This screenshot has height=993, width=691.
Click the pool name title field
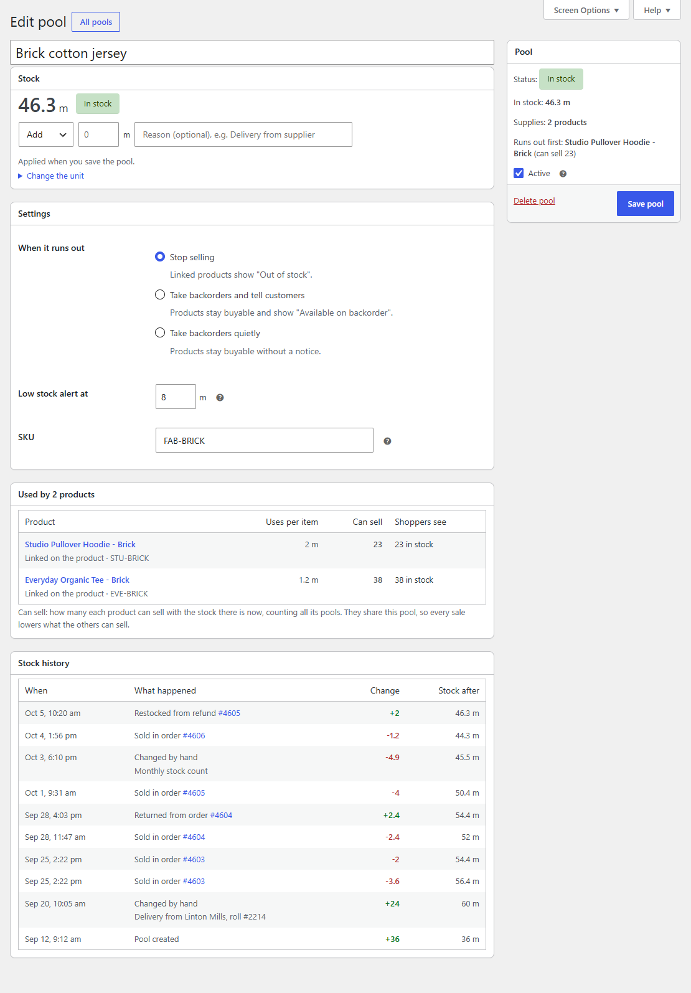[252, 53]
